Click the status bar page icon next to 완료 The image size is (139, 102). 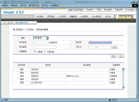pos(2,100)
